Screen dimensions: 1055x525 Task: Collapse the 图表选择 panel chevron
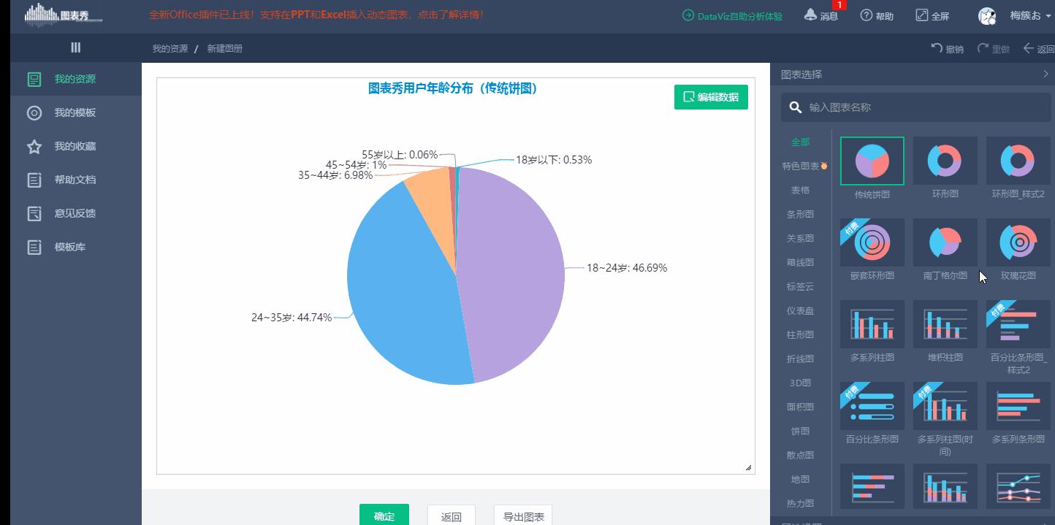click(1045, 74)
